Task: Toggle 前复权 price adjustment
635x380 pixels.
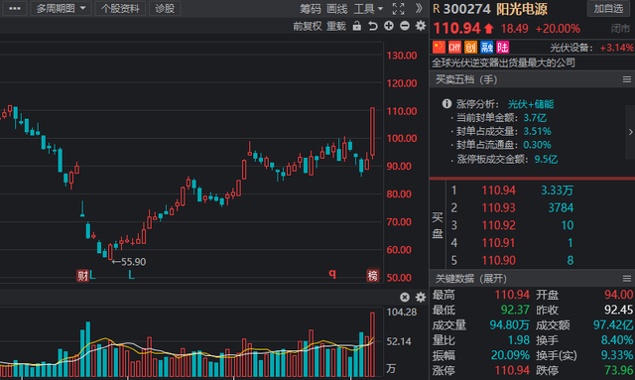Action: (x=308, y=27)
